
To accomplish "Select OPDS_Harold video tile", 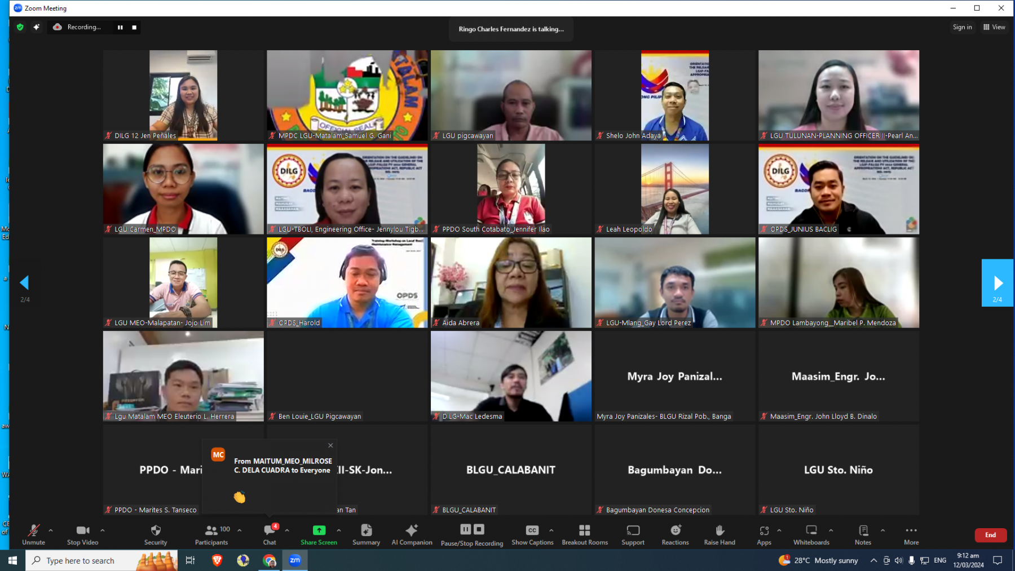I will coord(347,282).
